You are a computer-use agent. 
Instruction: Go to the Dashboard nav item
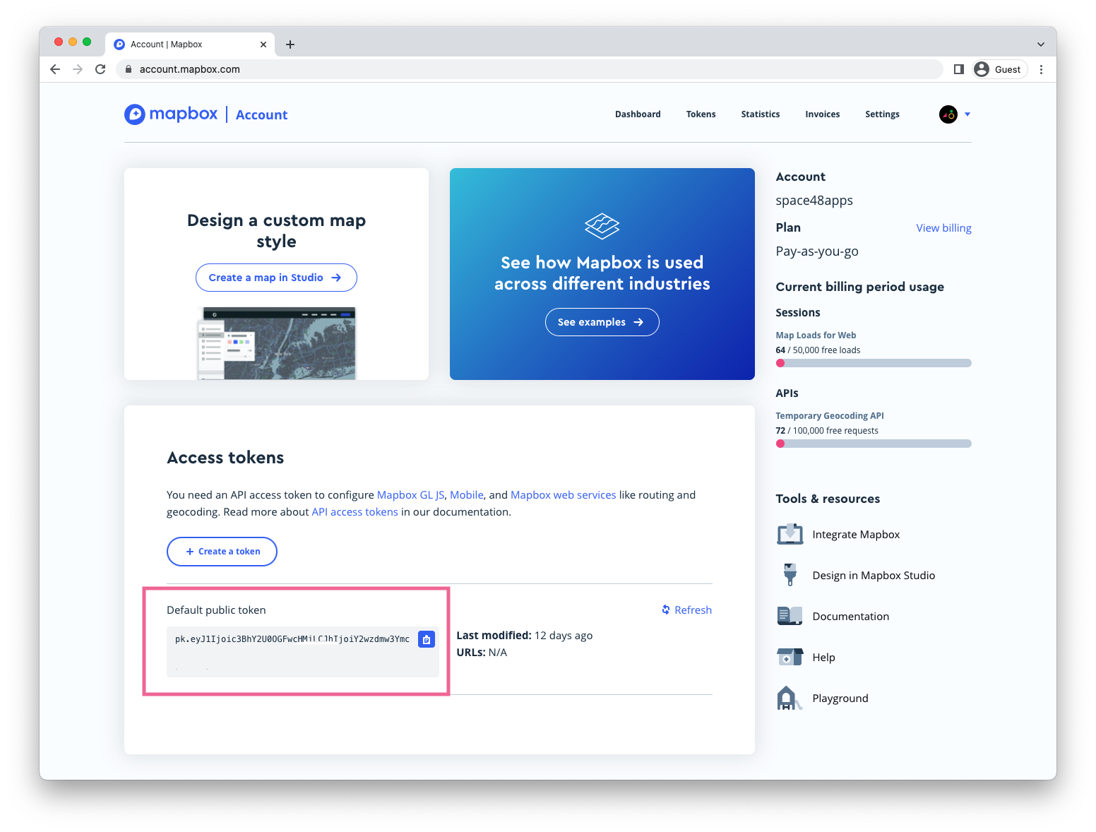pyautogui.click(x=638, y=114)
